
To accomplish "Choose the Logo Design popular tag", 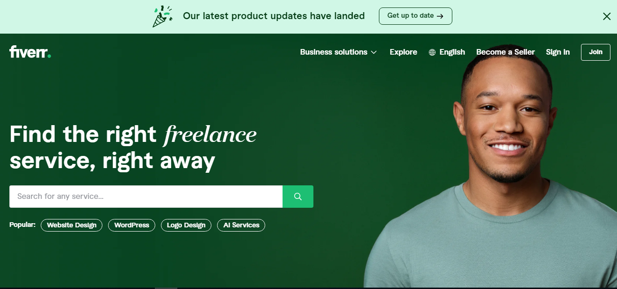I will click(186, 225).
